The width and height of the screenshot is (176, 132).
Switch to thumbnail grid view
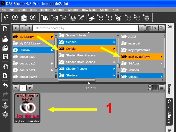(x=155, y=88)
